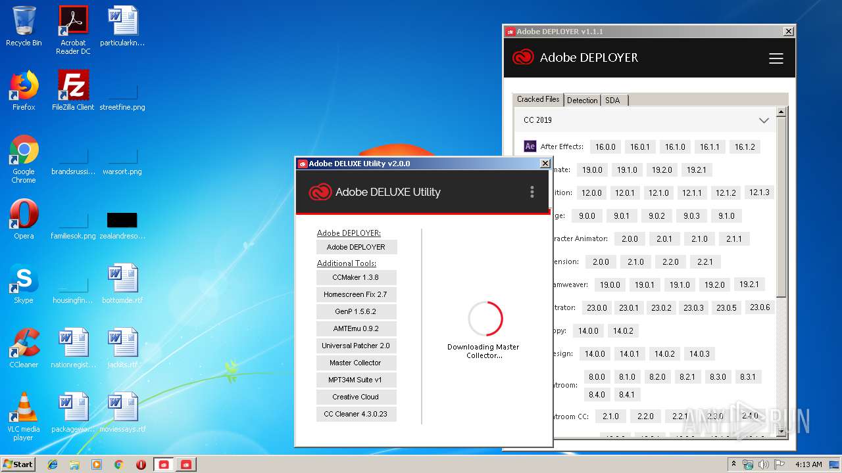Click the After Effects Ae icon

click(x=530, y=146)
